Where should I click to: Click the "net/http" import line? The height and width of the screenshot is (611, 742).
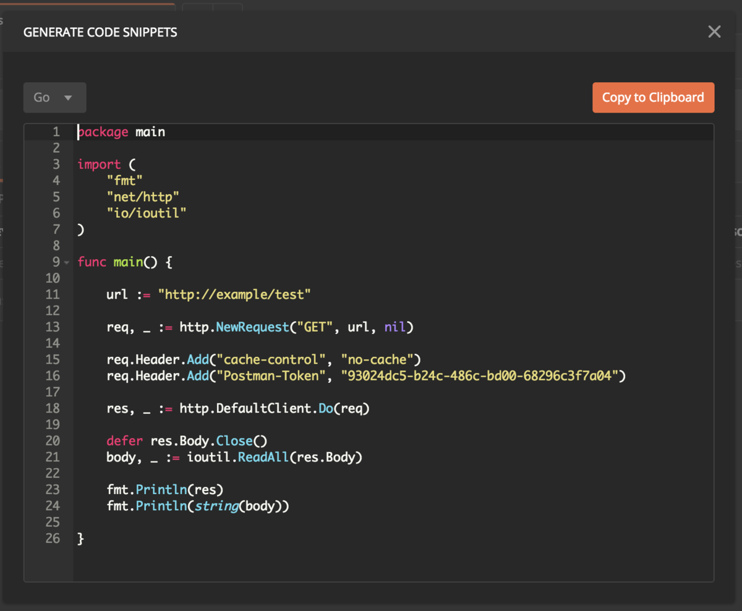click(x=142, y=197)
